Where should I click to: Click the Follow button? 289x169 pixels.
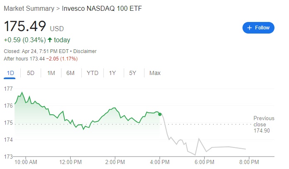(x=258, y=28)
